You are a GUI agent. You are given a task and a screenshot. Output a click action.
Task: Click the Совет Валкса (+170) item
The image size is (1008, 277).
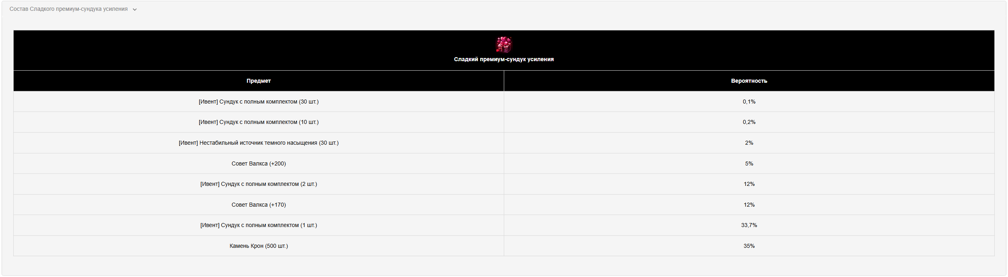point(259,205)
